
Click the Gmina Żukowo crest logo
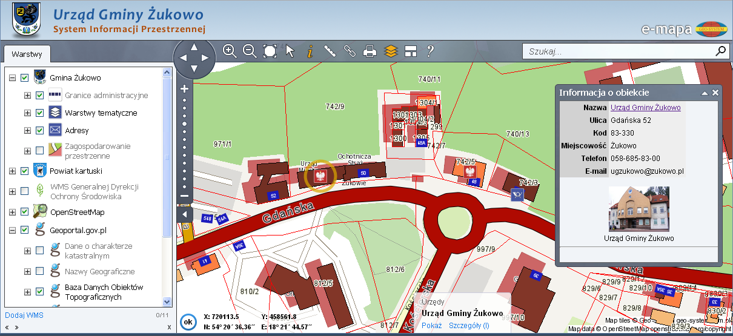[27, 20]
